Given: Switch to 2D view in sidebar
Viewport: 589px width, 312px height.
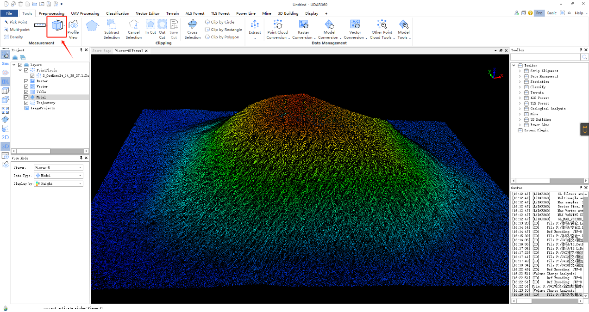Looking at the screenshot, I should pyautogui.click(x=5, y=137).
